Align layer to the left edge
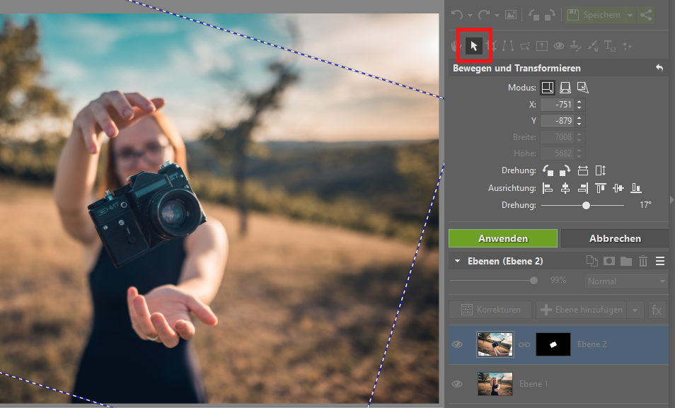 click(x=548, y=188)
